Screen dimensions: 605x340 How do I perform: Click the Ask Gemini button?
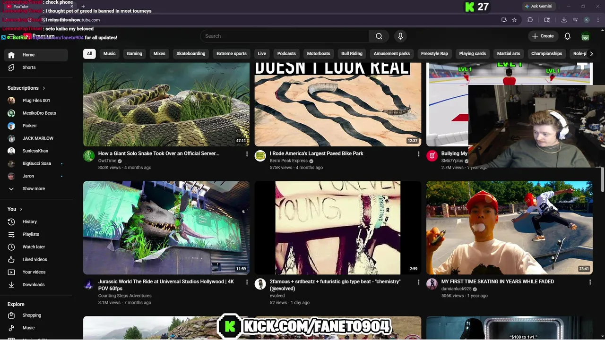538,6
